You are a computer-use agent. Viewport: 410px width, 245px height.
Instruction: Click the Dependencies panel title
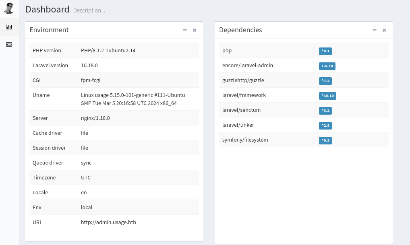point(240,30)
